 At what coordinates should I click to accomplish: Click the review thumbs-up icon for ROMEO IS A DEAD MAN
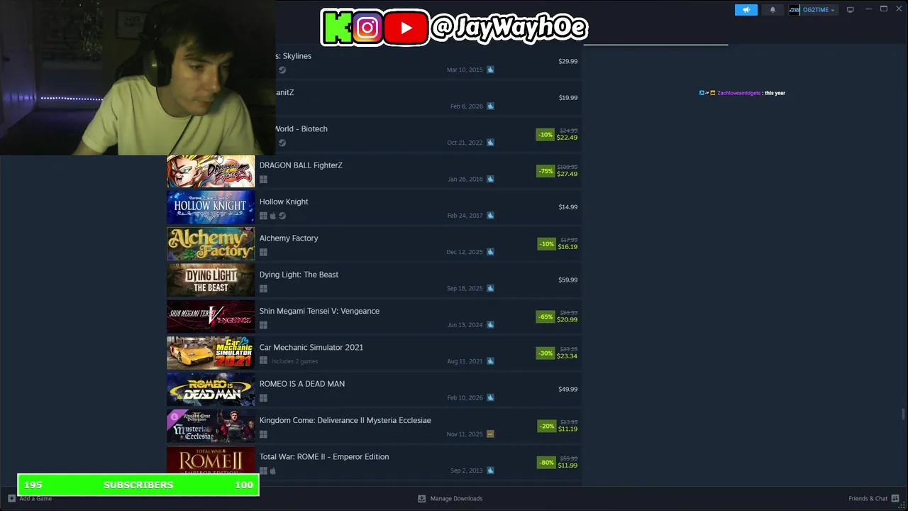490,397
